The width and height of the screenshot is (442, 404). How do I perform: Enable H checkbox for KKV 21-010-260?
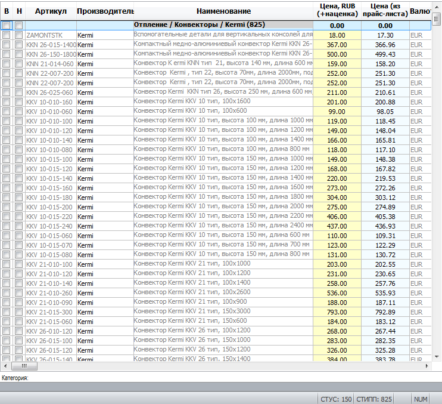19,293
